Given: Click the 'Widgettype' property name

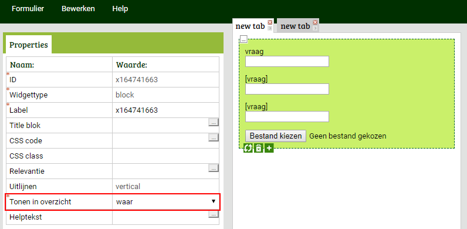Looking at the screenshot, I should pos(29,95).
